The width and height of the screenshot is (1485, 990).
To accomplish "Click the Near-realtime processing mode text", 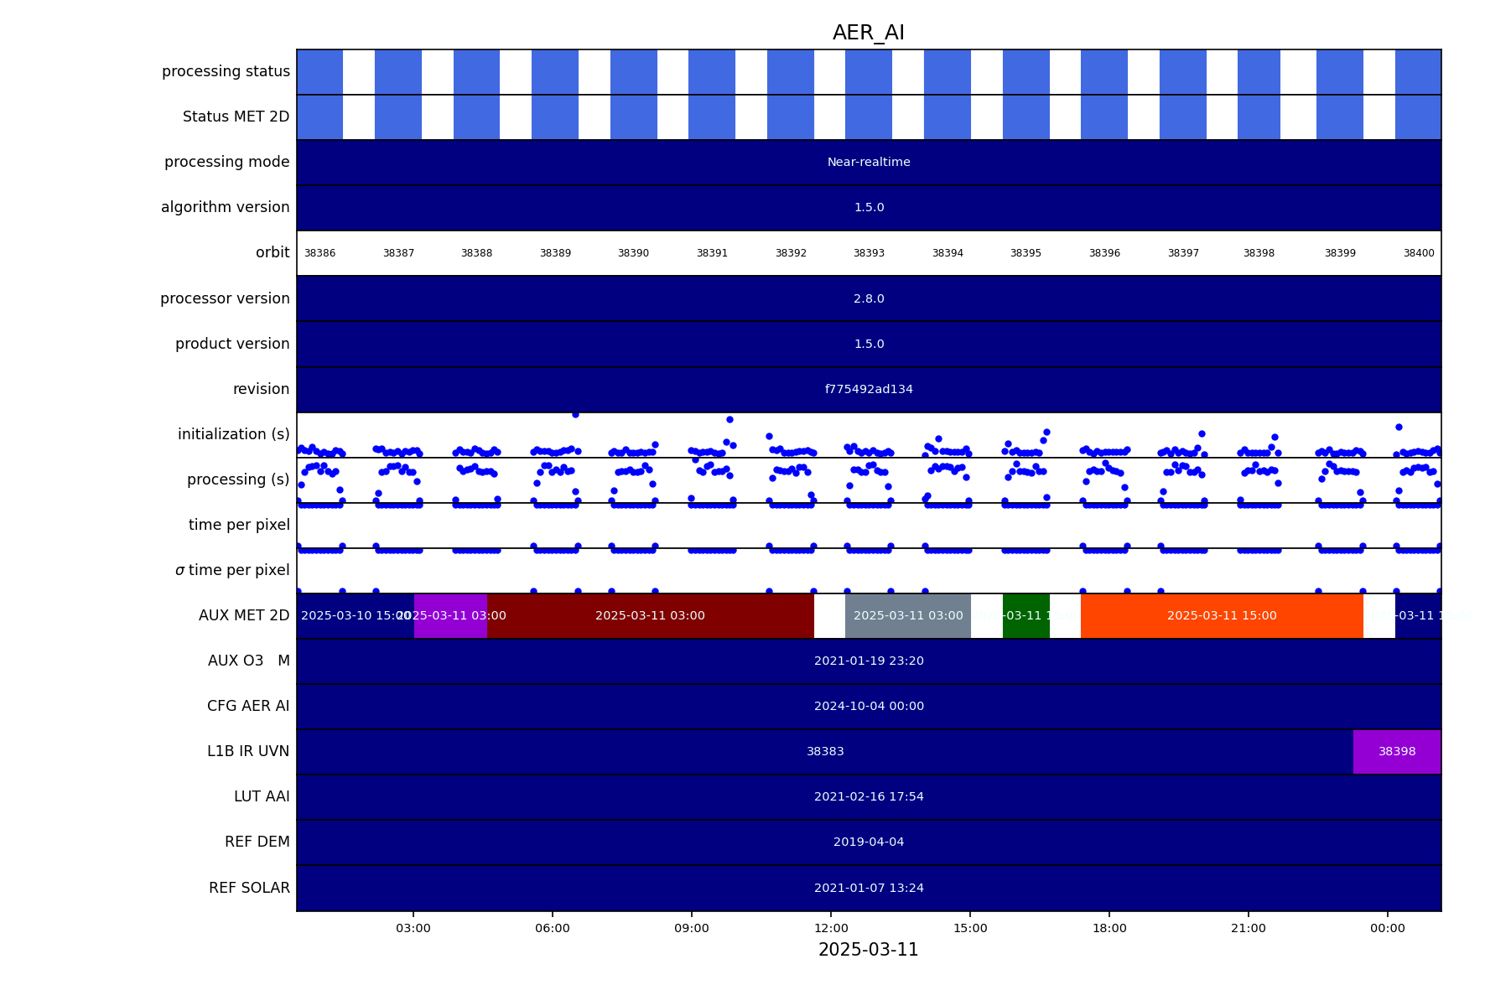I will [x=869, y=163].
